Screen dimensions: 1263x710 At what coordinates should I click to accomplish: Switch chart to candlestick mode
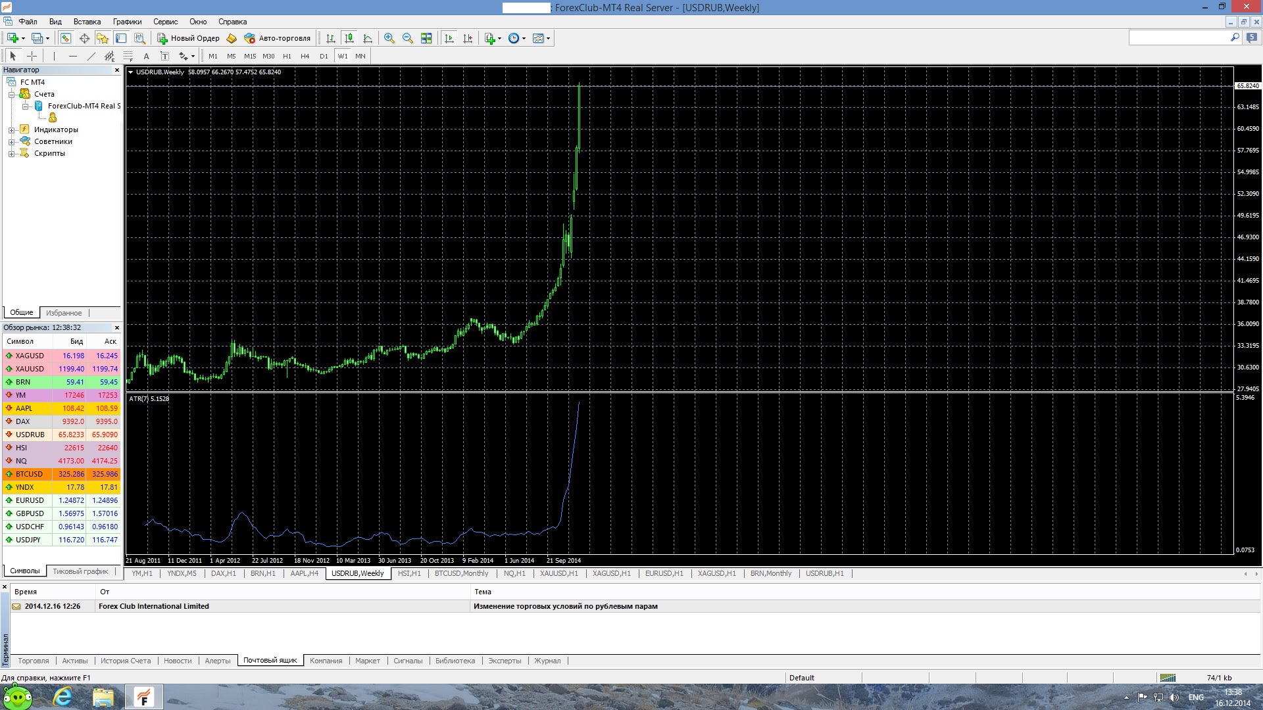[349, 38]
